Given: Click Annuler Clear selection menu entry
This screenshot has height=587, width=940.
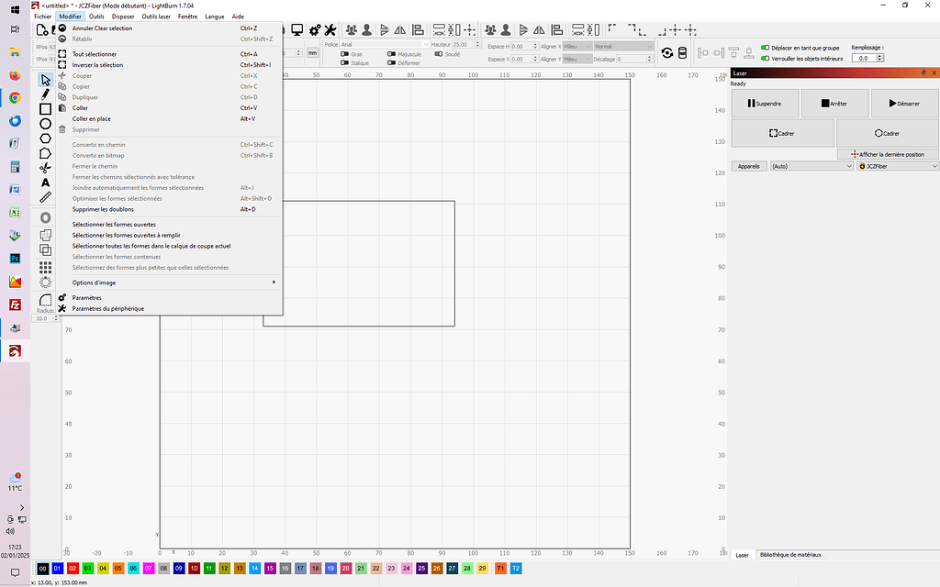Looking at the screenshot, I should pos(170,28).
